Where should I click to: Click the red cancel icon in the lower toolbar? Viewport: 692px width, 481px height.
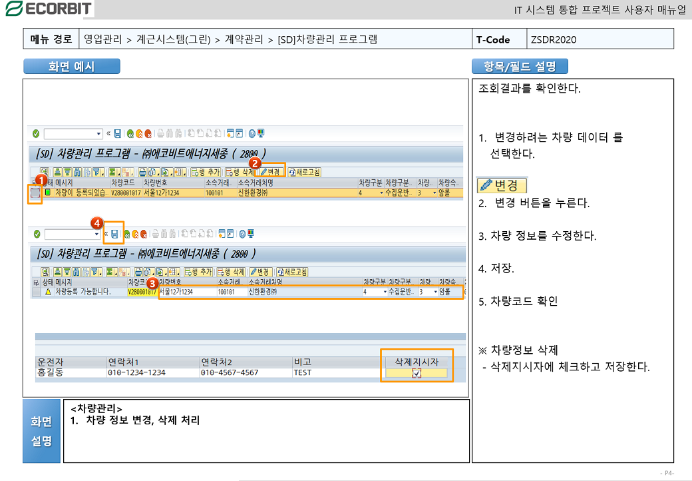tap(144, 234)
